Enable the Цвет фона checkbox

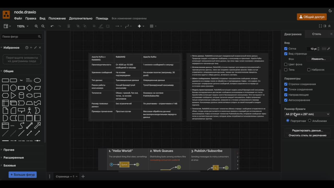pyautogui.click(x=286, y=64)
